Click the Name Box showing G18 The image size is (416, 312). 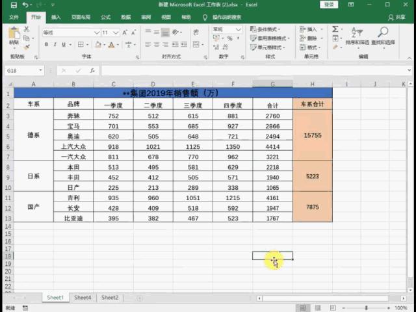pos(24,71)
